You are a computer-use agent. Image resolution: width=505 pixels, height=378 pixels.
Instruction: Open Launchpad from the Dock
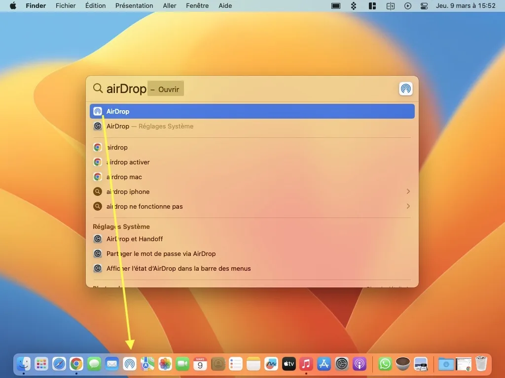click(40, 363)
